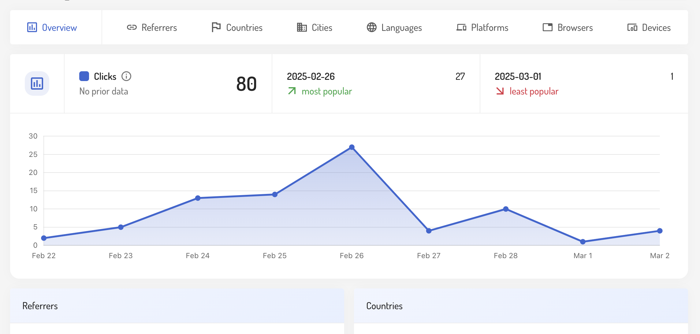Click the Referrers link icon

click(x=132, y=28)
